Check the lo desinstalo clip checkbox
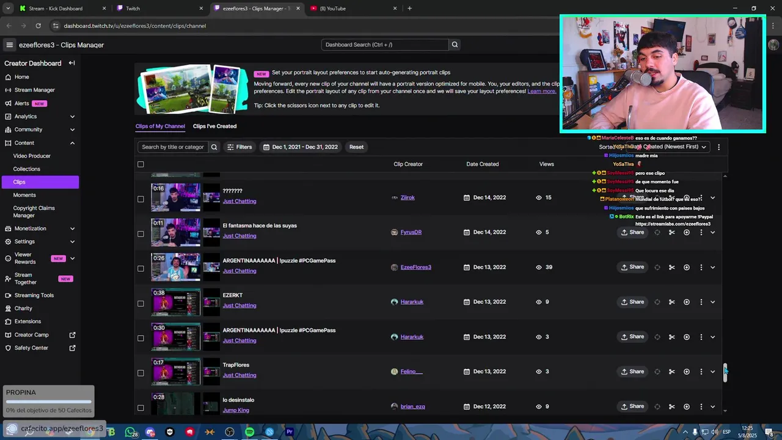 click(x=141, y=408)
